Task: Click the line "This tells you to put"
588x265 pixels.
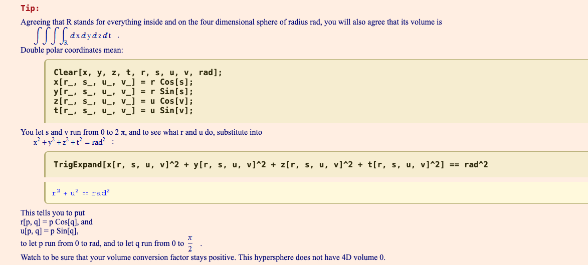Action: (x=53, y=213)
